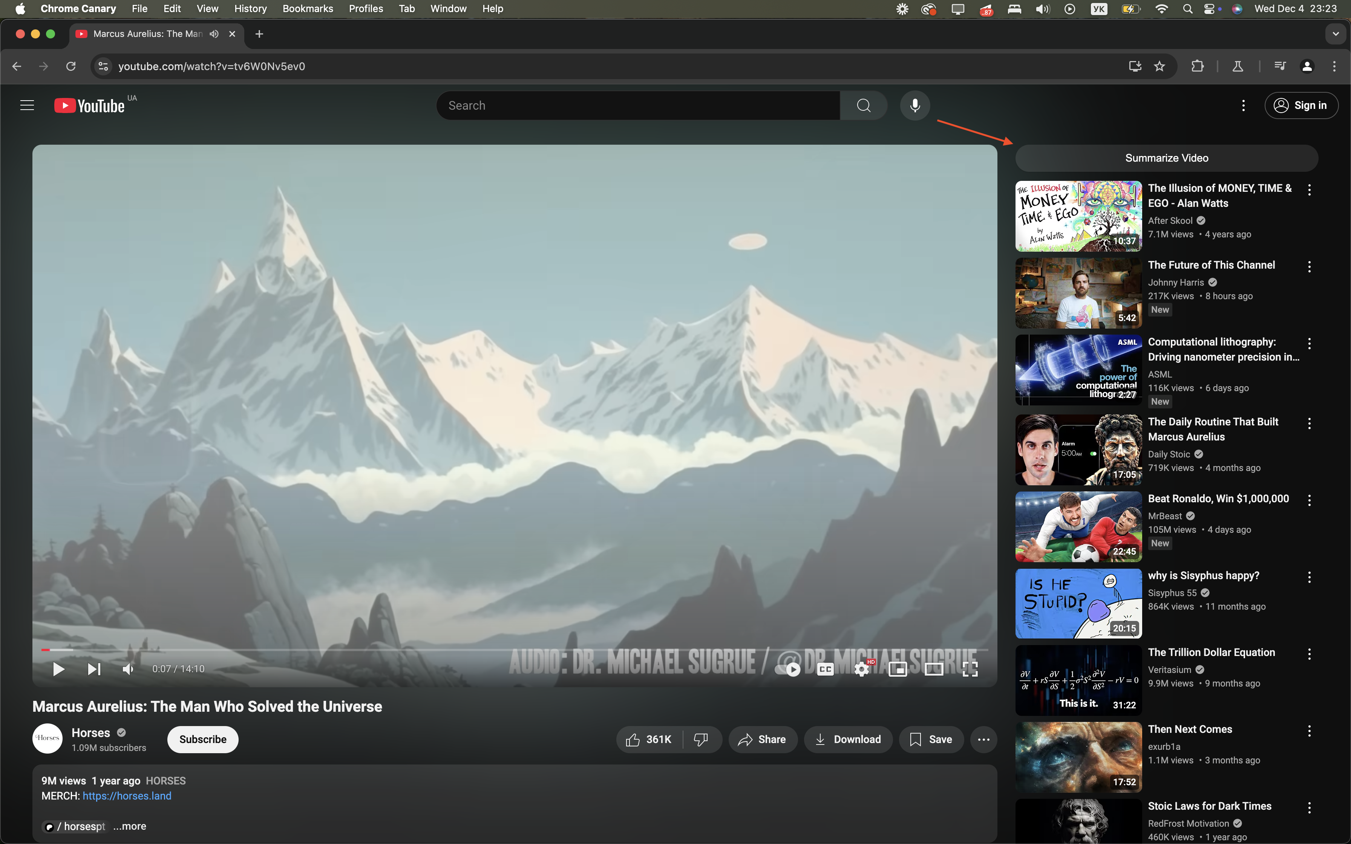Switch to theater mode view
Screen dimensions: 1351x844
[933, 669]
